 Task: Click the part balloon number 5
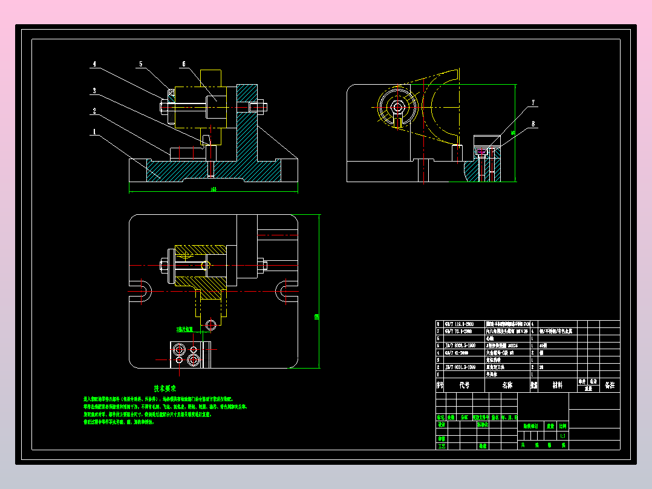pyautogui.click(x=140, y=64)
